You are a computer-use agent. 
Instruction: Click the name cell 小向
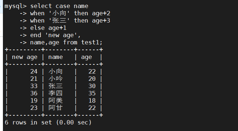(x=56, y=71)
